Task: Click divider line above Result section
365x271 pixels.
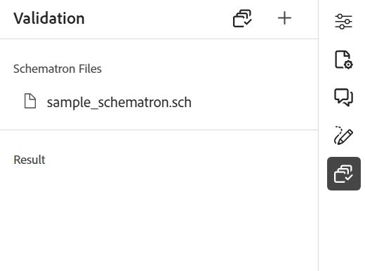Action: coord(159,130)
